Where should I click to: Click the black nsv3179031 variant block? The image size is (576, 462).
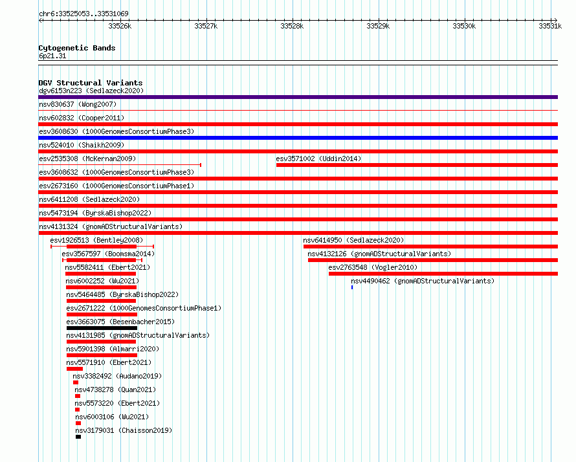[x=78, y=437]
